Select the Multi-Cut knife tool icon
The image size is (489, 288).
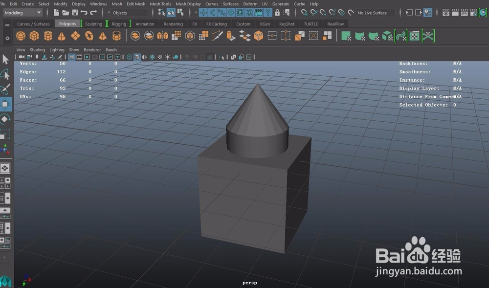[218, 36]
